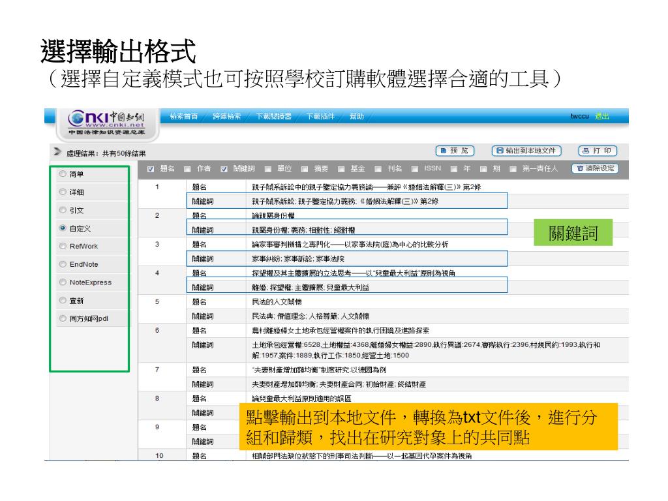Click the arrow icon beside 處理結果
This screenshot has height=501, width=668.
click(57, 151)
